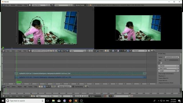
Task: Collapse the Edit Strip panel
Action: (159, 54)
